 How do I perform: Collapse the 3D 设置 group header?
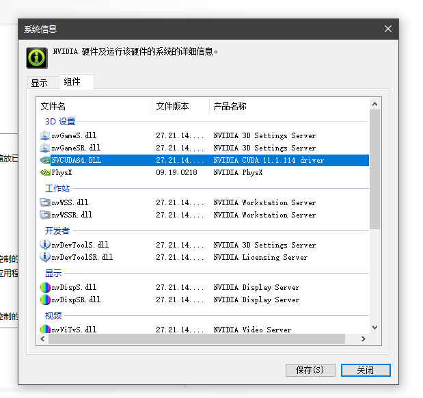(x=60, y=122)
